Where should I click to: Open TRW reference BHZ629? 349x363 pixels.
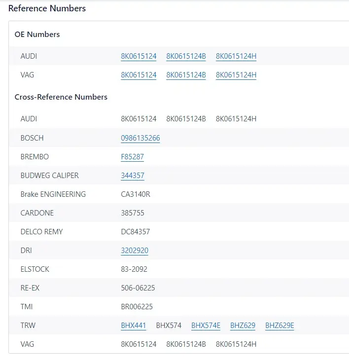click(x=243, y=326)
